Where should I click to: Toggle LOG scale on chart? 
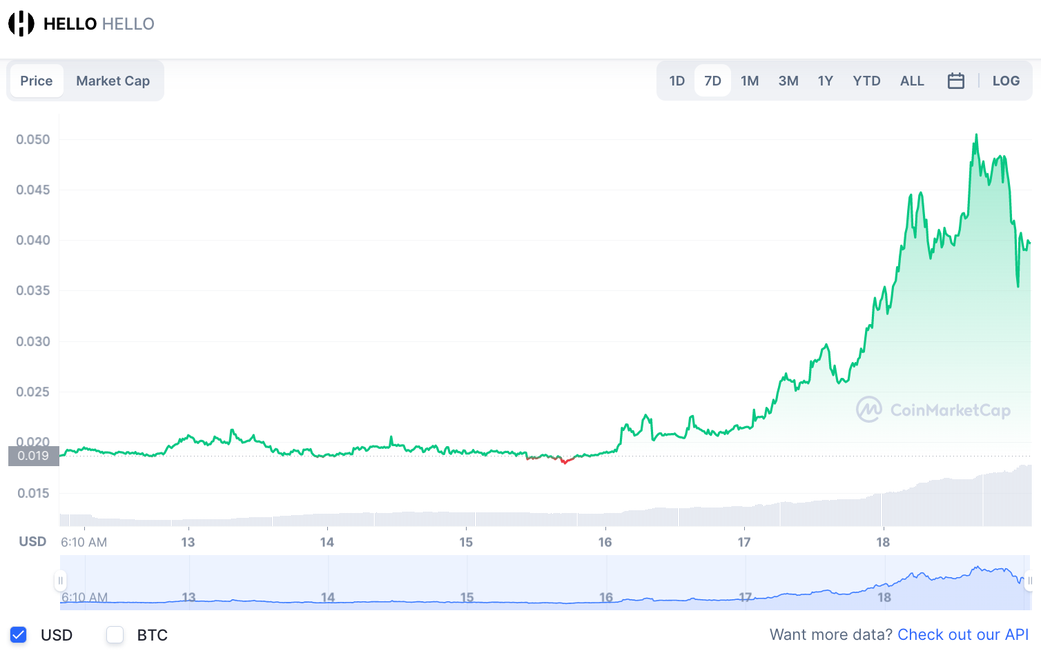coord(1006,81)
